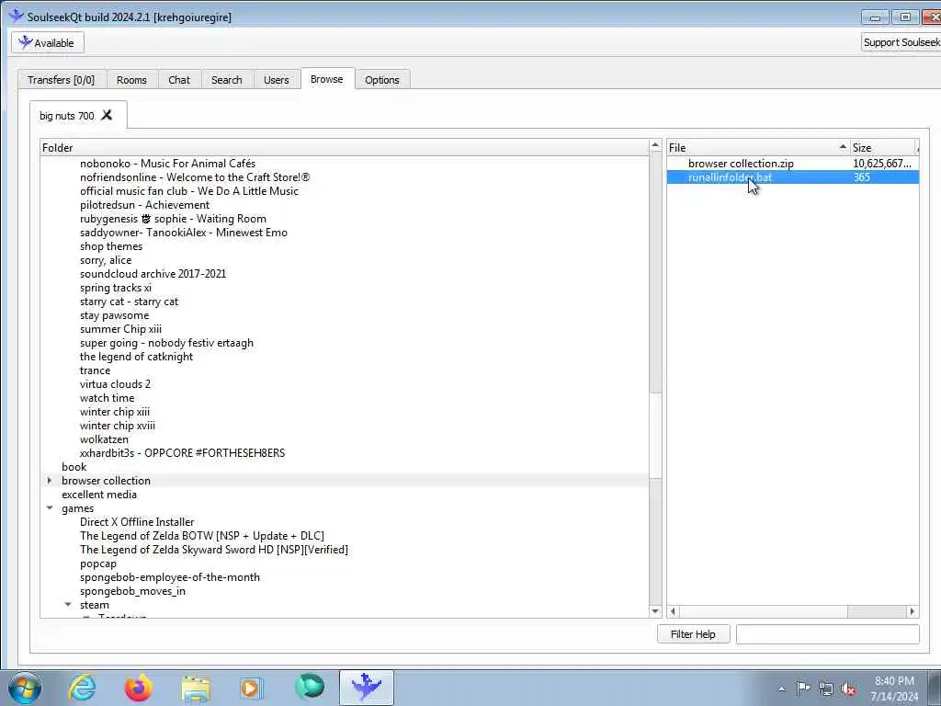Open the Rooms tab
The height and width of the screenshot is (706, 941).
131,80
